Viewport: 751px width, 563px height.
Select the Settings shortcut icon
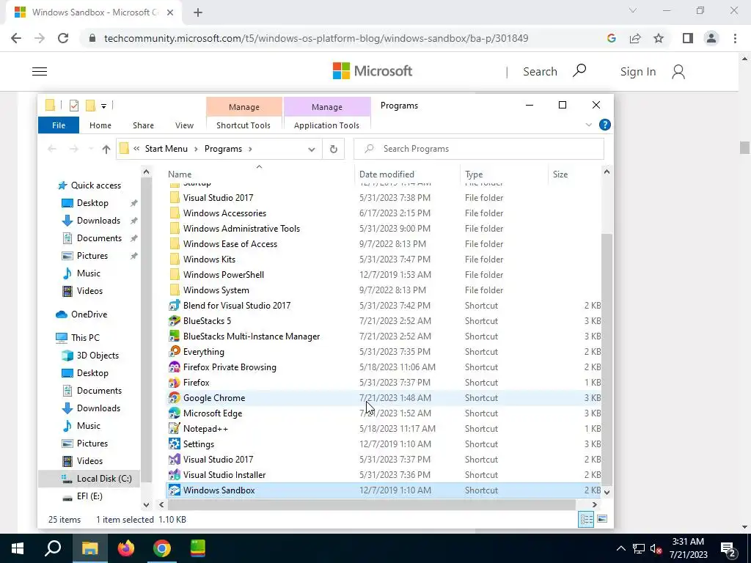coord(175,444)
